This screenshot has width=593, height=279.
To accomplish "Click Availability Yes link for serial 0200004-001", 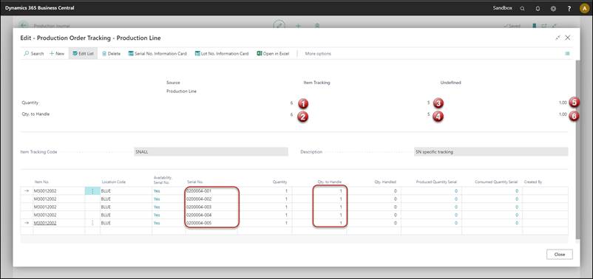I will point(157,191).
